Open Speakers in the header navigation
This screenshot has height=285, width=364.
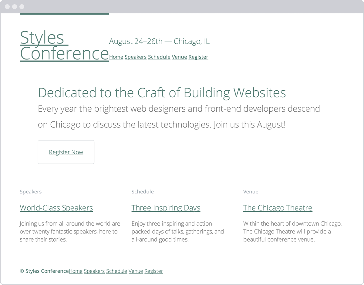[136, 57]
